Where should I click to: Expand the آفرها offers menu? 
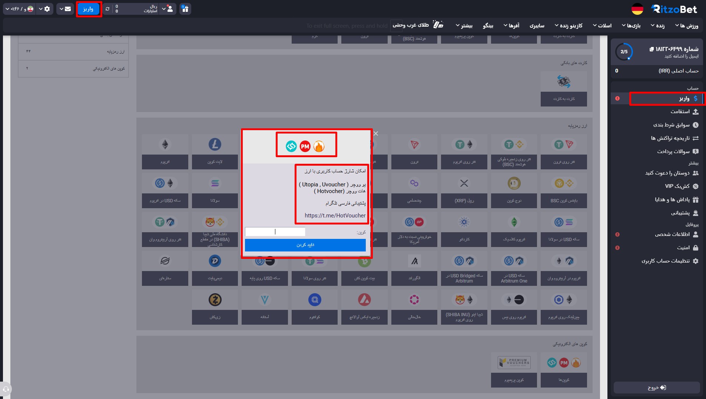point(511,26)
